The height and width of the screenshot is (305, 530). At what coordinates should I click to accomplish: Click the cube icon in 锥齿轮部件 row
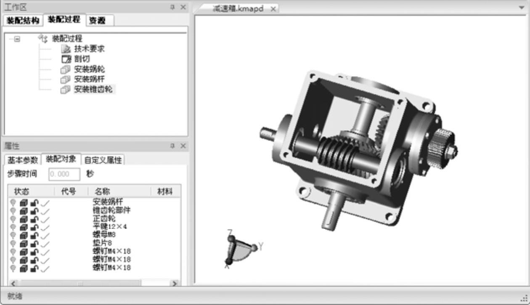[24, 210]
